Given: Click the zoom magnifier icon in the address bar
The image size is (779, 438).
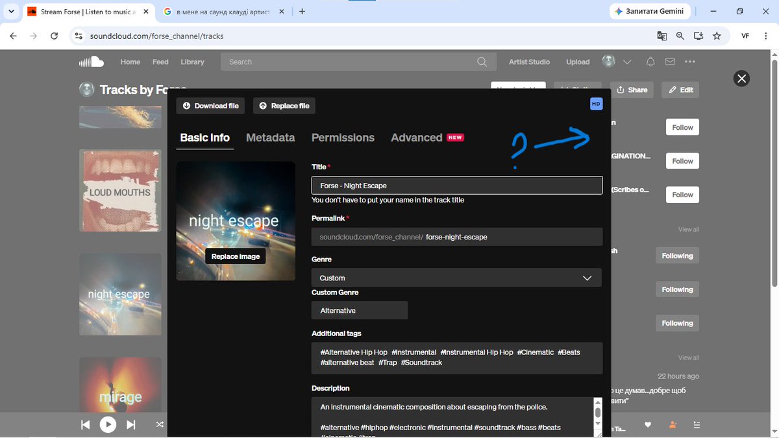Looking at the screenshot, I should coord(680,36).
